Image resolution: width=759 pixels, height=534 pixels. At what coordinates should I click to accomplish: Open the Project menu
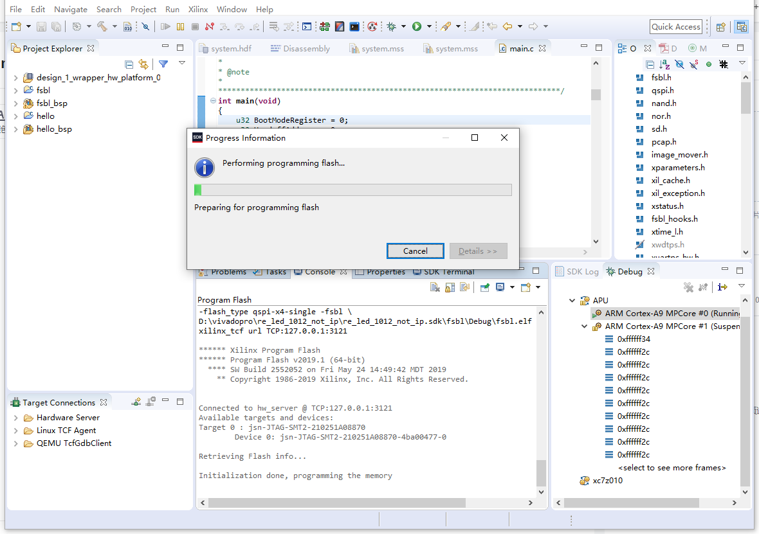pos(143,9)
